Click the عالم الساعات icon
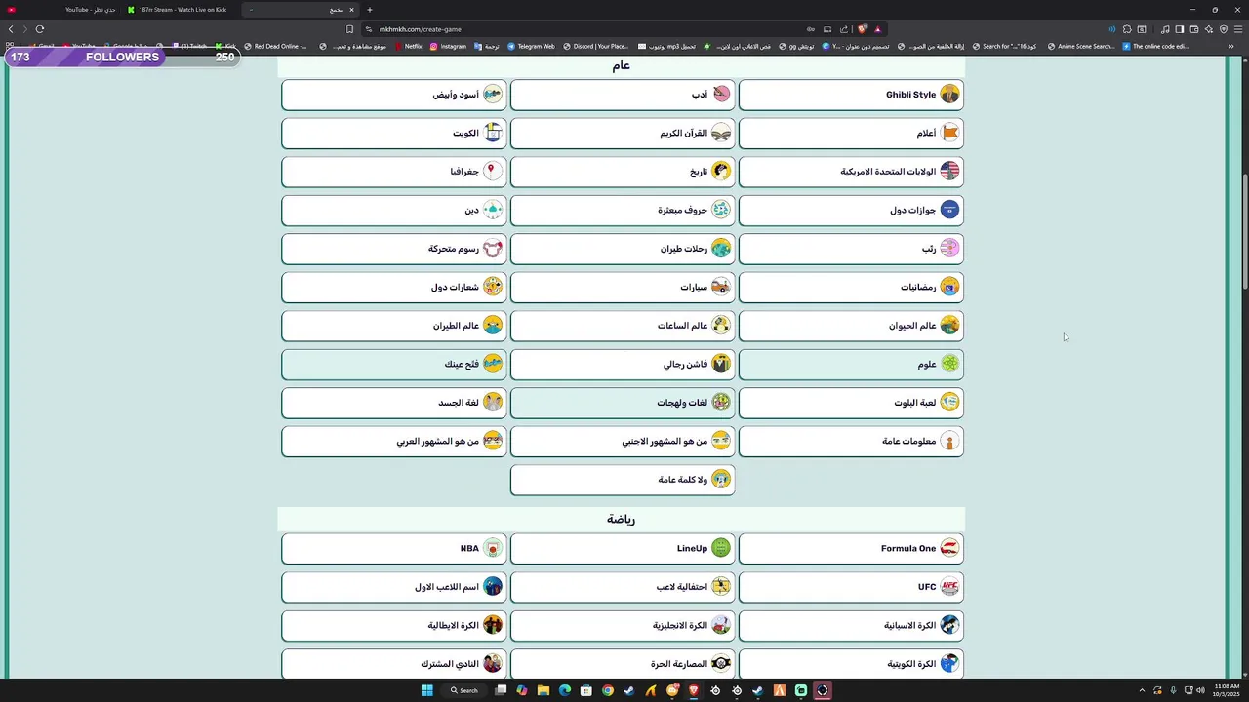Image resolution: width=1249 pixels, height=702 pixels. click(721, 326)
